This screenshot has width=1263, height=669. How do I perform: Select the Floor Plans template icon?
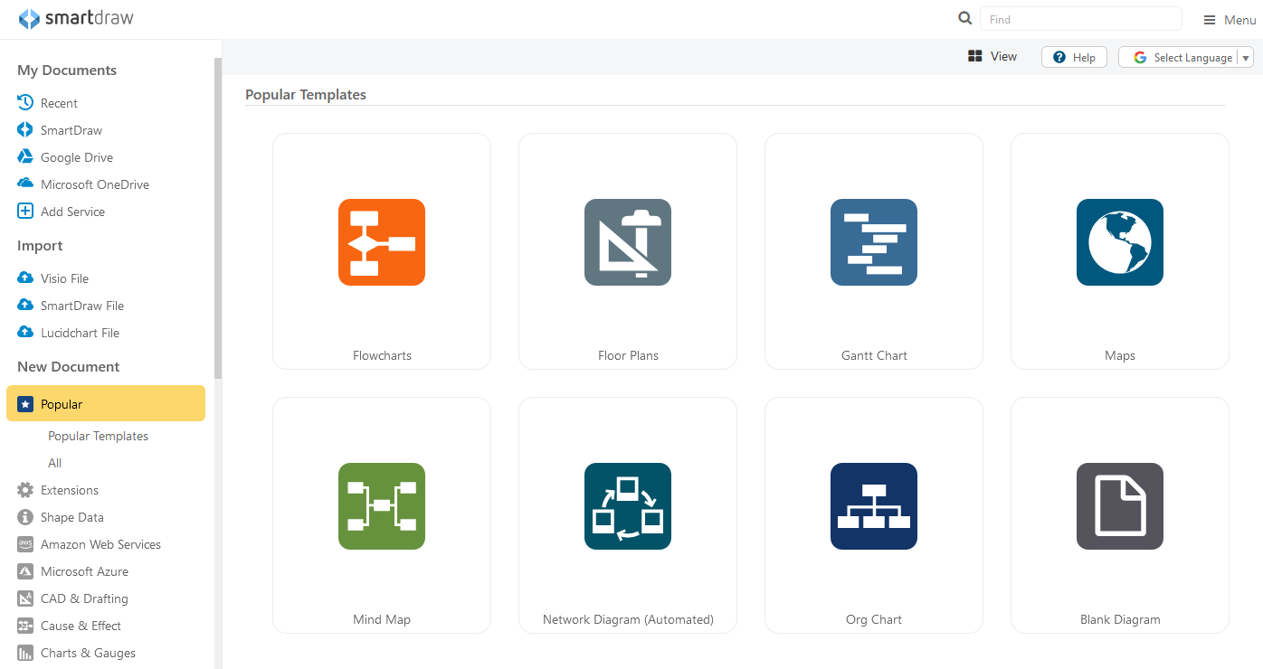627,242
